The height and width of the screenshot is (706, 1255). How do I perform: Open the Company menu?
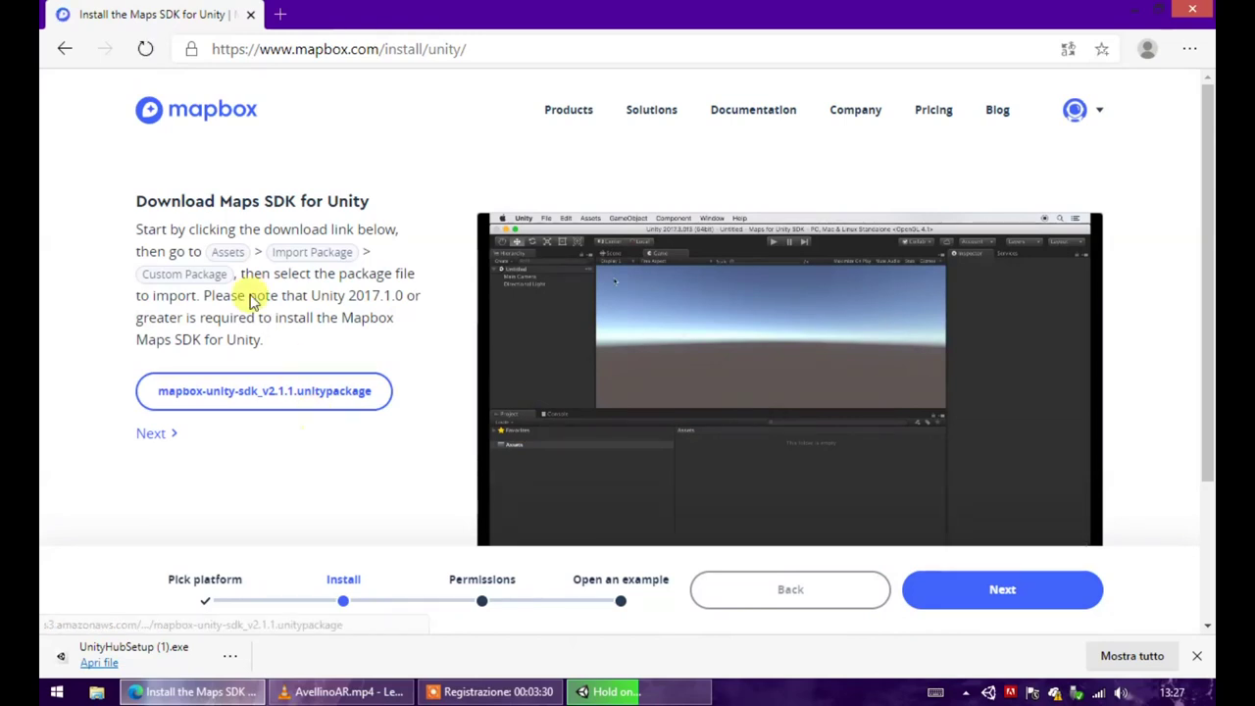click(x=855, y=110)
